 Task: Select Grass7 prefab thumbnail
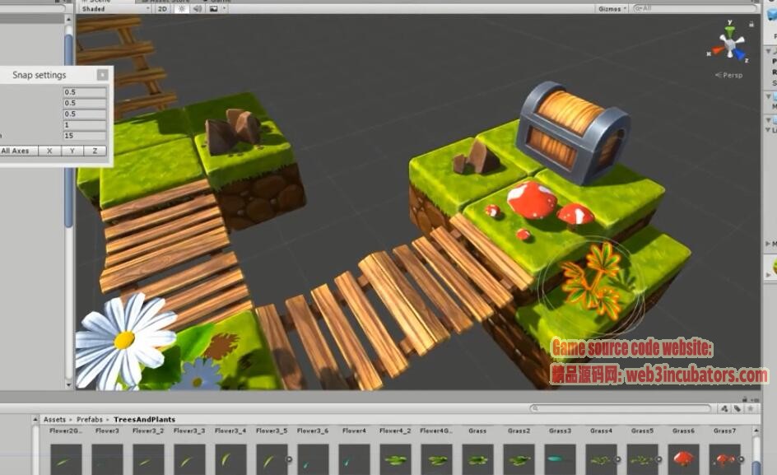724,459
